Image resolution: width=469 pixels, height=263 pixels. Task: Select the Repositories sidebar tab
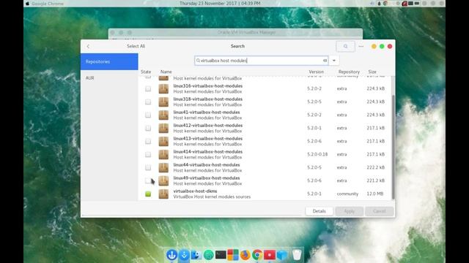click(x=109, y=61)
